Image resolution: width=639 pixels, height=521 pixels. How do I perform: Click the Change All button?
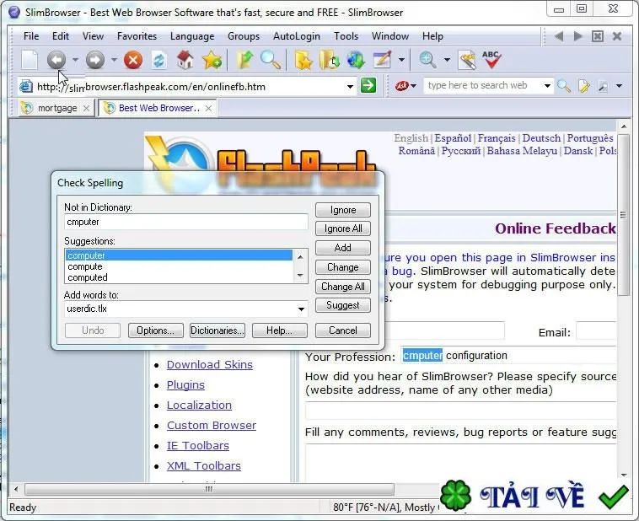point(343,286)
